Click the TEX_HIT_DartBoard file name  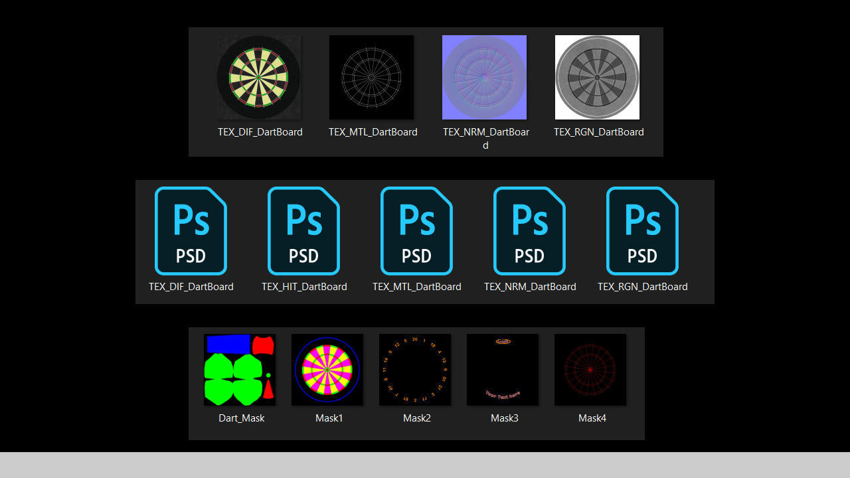[304, 287]
